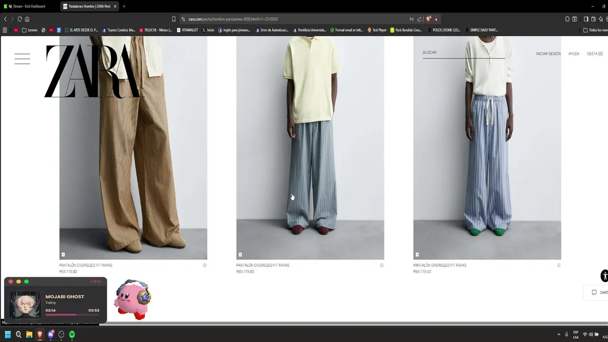The width and height of the screenshot is (608, 342).
Task: Open the CESTA [0] shopping cart
Action: point(595,54)
